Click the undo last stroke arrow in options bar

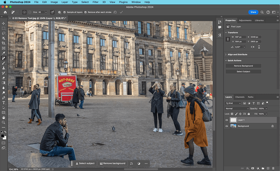pyautogui.click(x=115, y=12)
